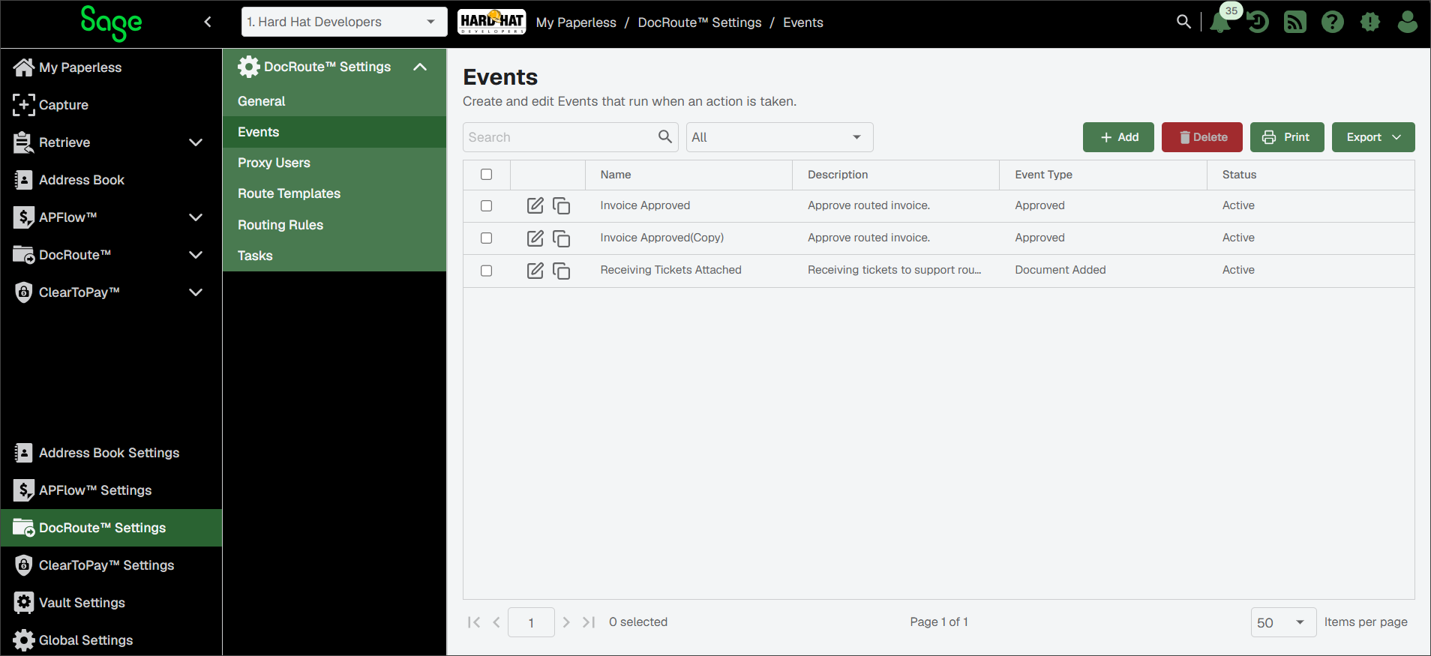This screenshot has width=1431, height=656.
Task: Select Events in the DocRoute Settings submenu
Action: point(334,132)
